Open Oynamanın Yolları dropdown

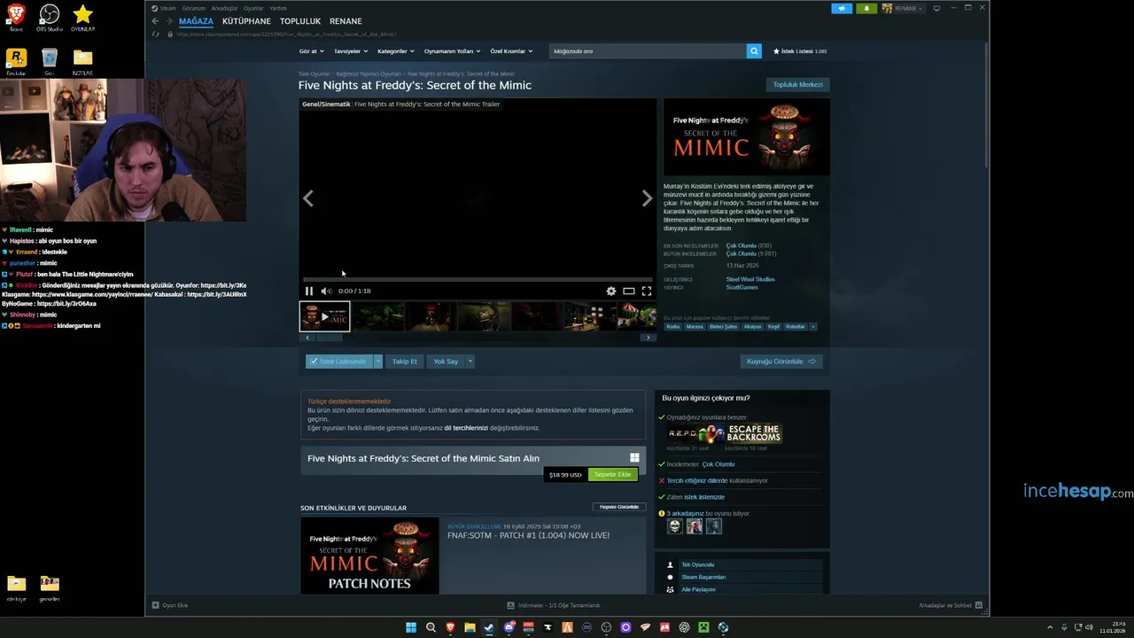452,51
